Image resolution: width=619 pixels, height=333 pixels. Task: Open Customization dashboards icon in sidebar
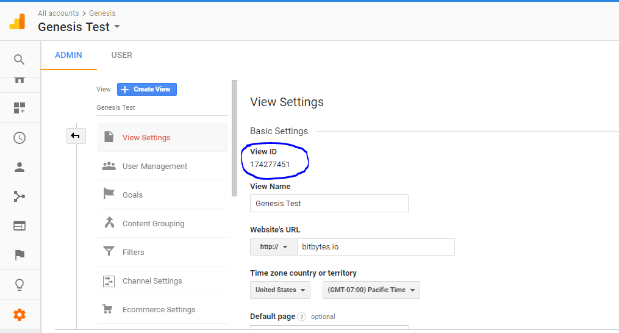click(20, 108)
